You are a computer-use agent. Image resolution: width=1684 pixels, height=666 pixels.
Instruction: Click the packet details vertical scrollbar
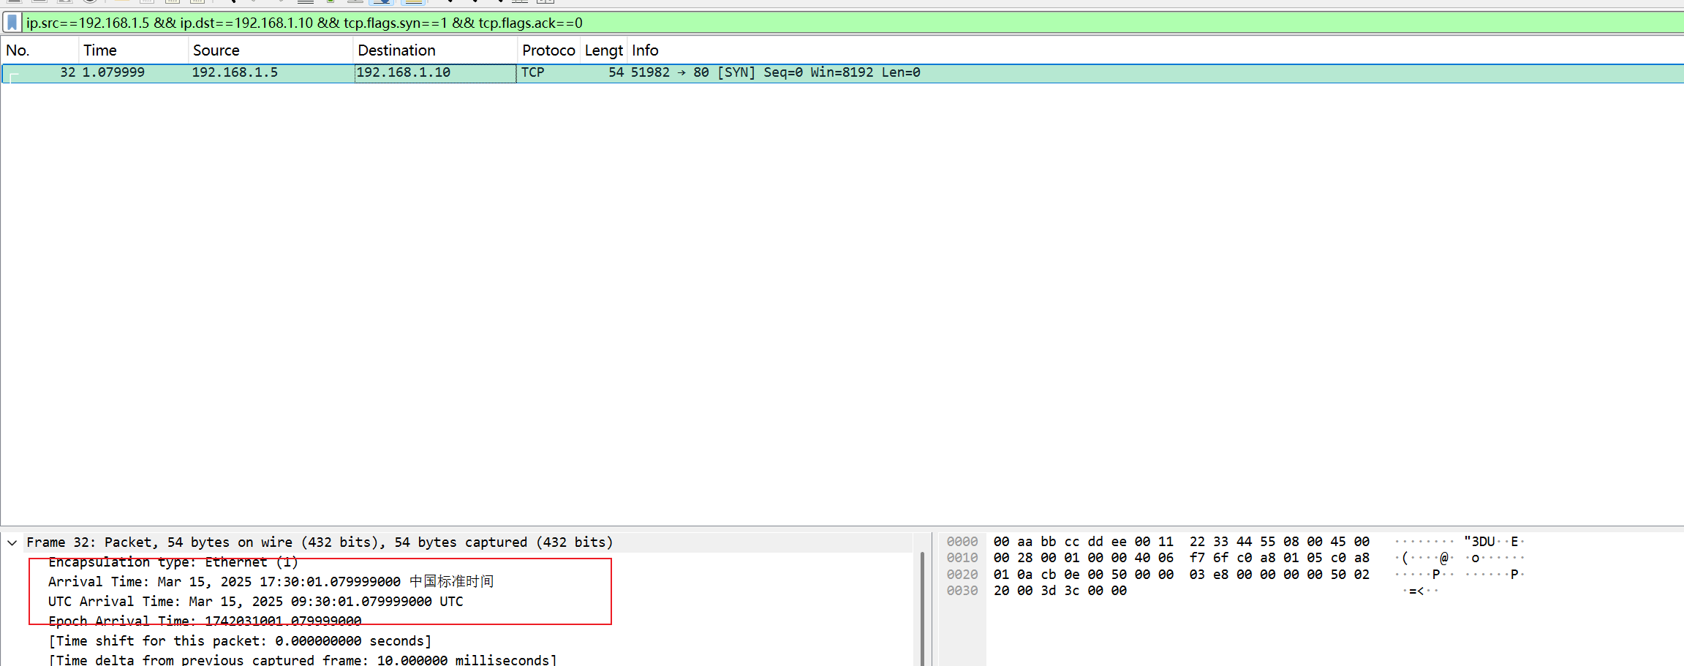pyautogui.click(x=922, y=607)
